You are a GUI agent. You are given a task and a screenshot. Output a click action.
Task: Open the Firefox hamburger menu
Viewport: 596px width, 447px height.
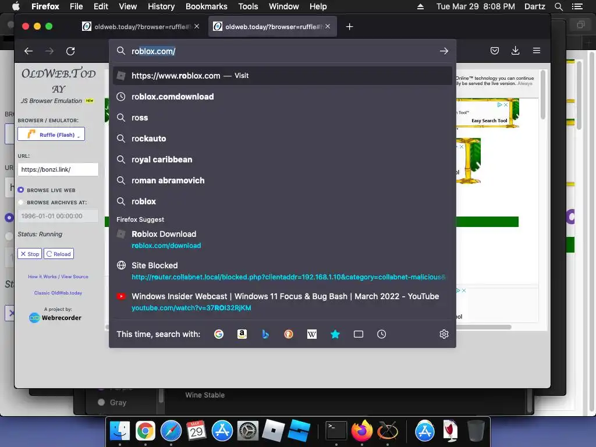536,51
